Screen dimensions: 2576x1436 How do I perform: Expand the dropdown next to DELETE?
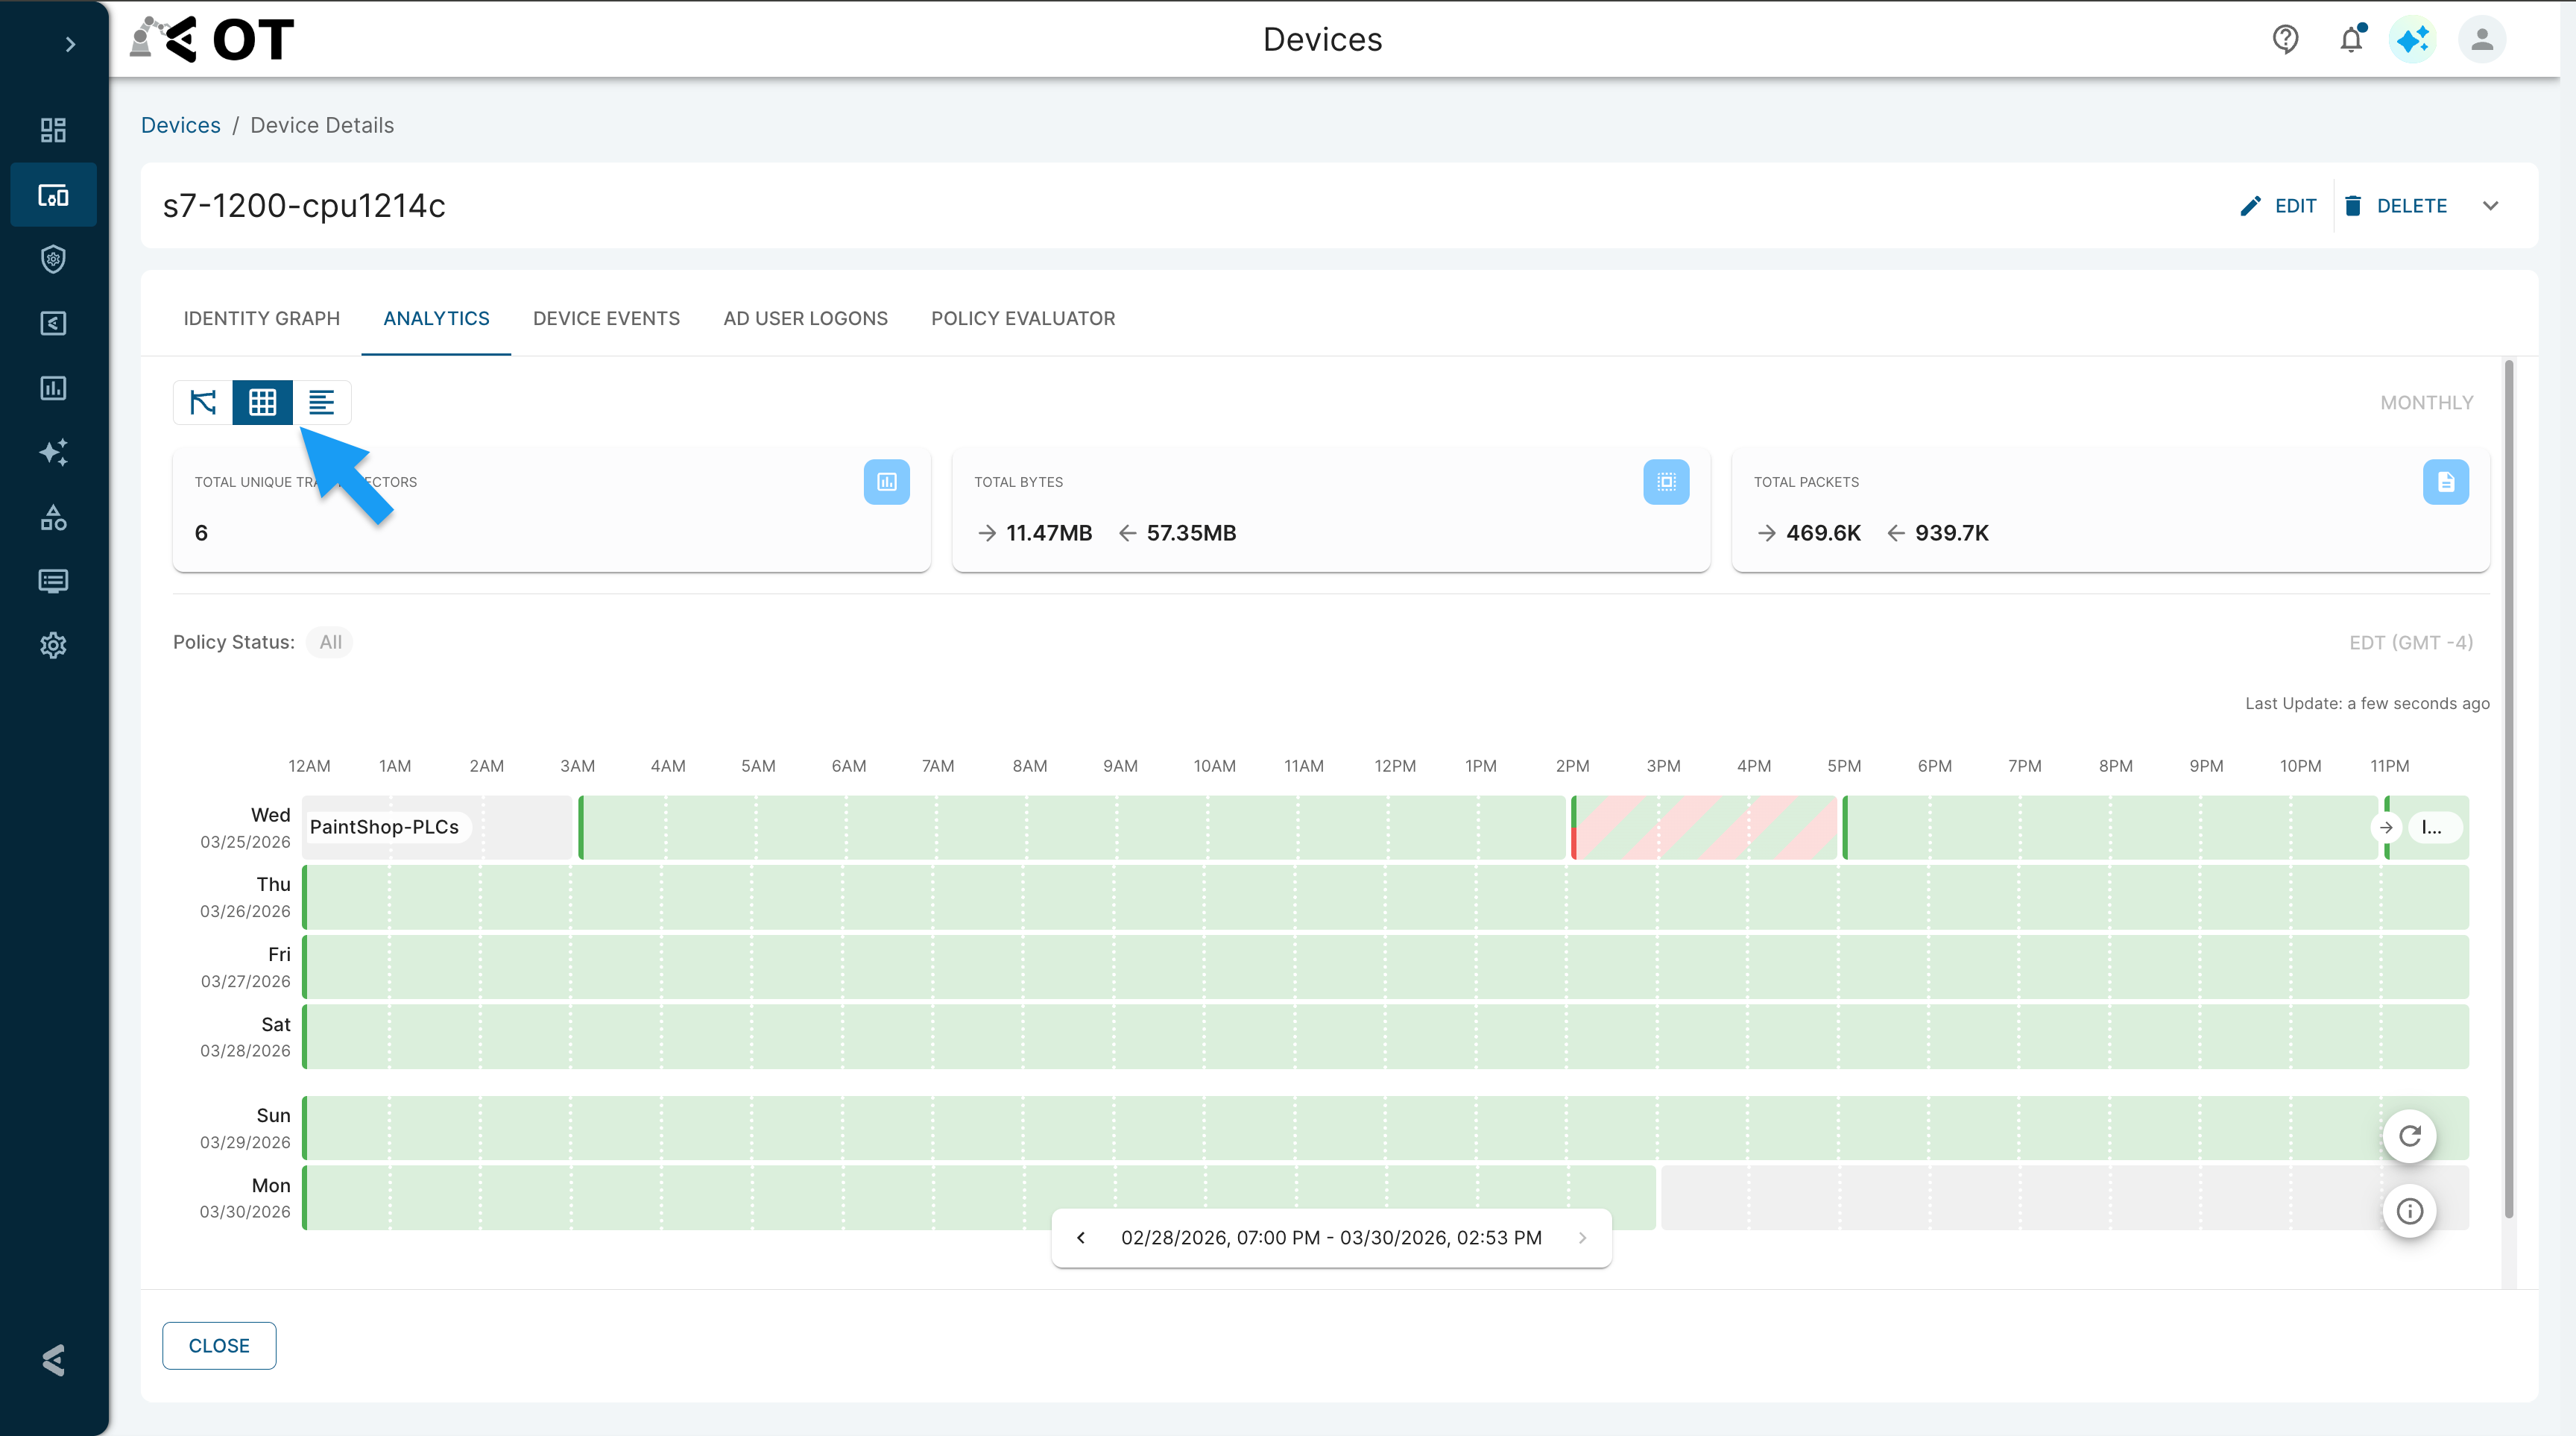coord(2490,206)
